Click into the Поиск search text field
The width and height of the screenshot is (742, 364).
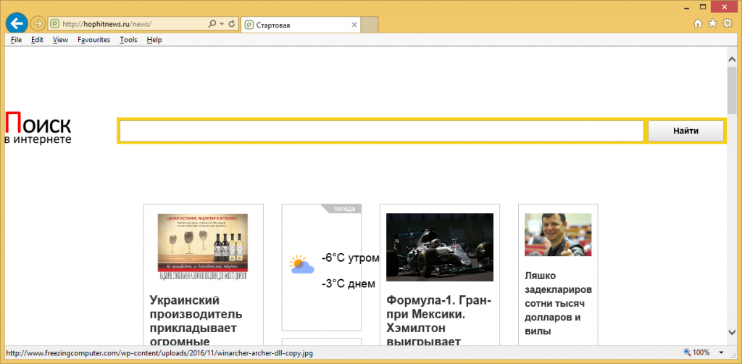(x=381, y=131)
